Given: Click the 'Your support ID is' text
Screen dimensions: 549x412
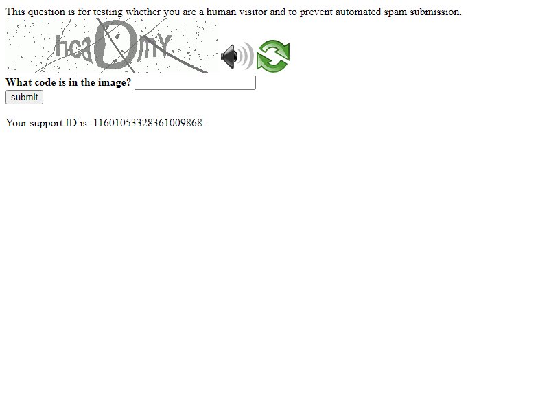Looking at the screenshot, I should point(48,123).
